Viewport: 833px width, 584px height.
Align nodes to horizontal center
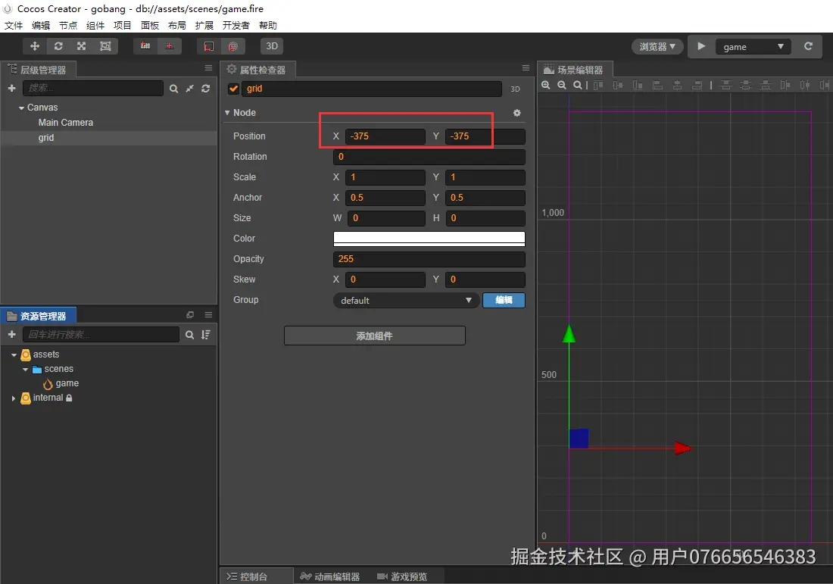point(677,85)
